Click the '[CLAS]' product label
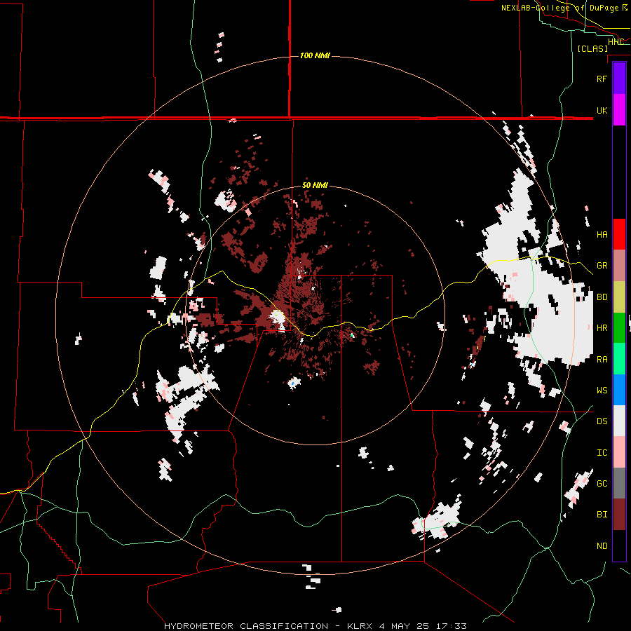The height and width of the screenshot is (631, 631). point(592,48)
